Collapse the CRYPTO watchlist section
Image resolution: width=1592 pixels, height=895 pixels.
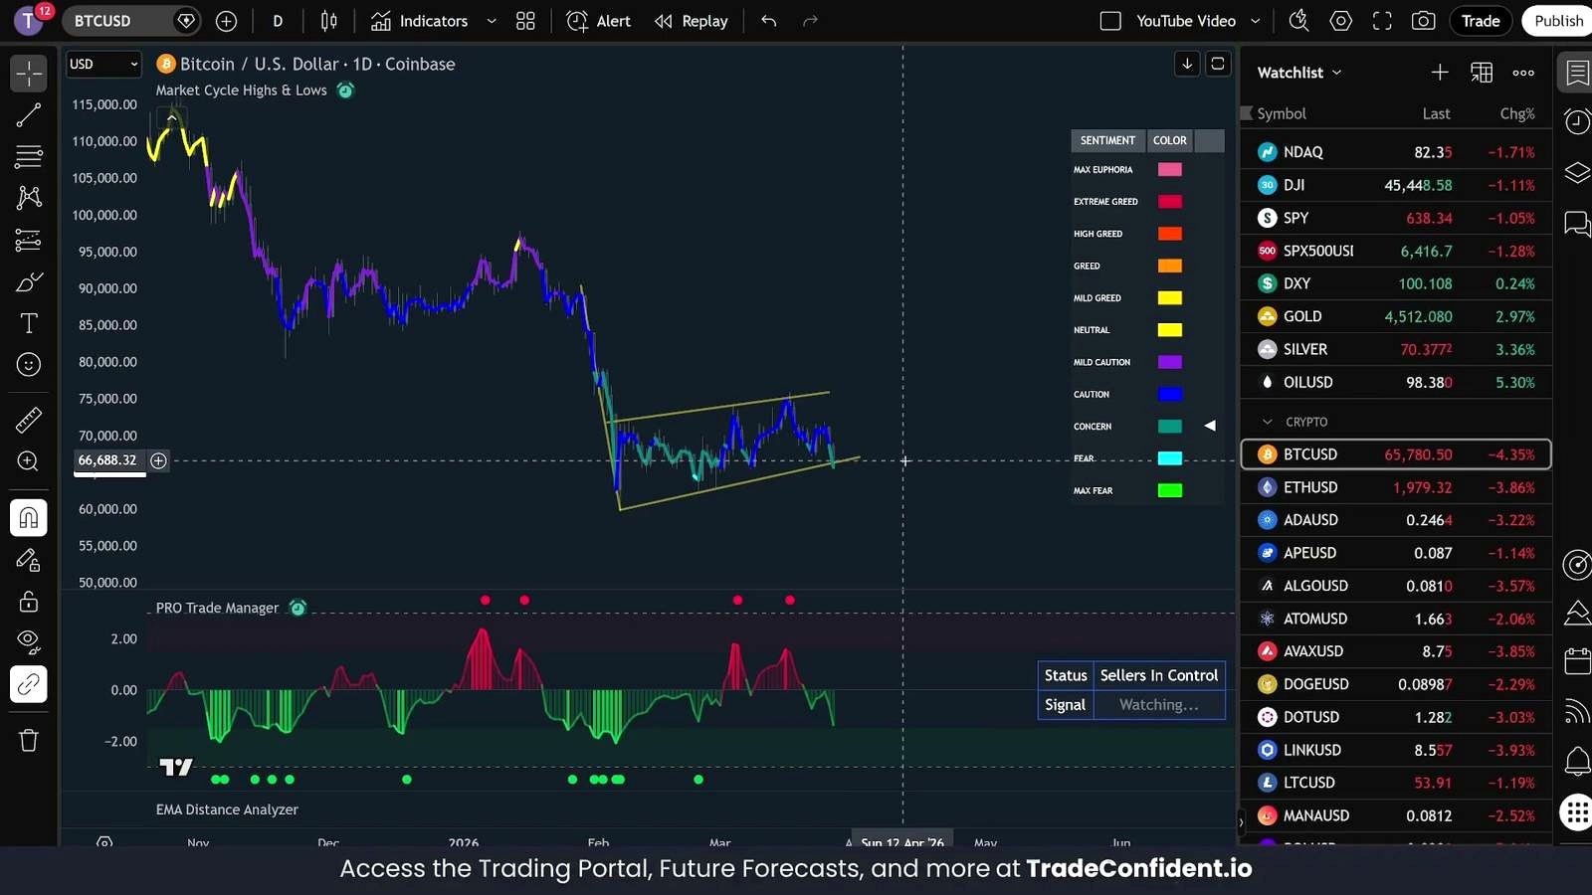[1267, 422]
